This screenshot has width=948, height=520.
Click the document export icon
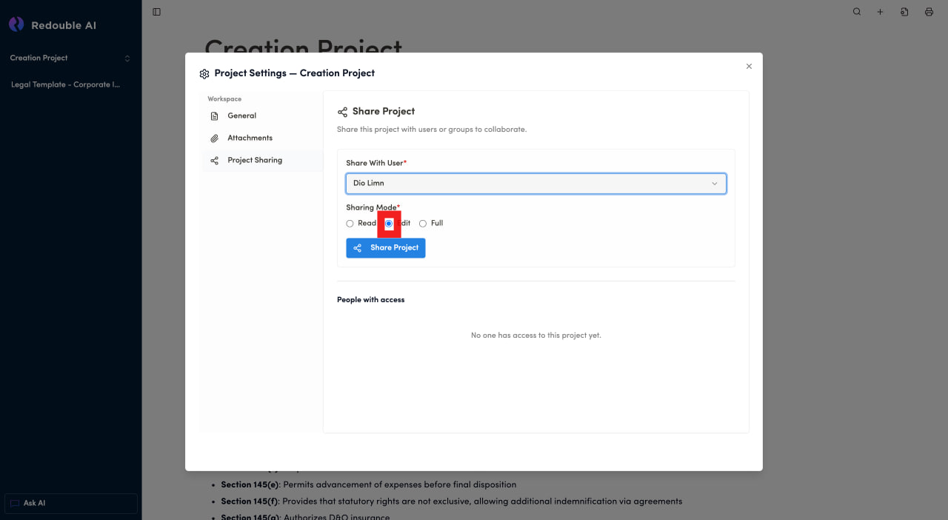pyautogui.click(x=904, y=12)
